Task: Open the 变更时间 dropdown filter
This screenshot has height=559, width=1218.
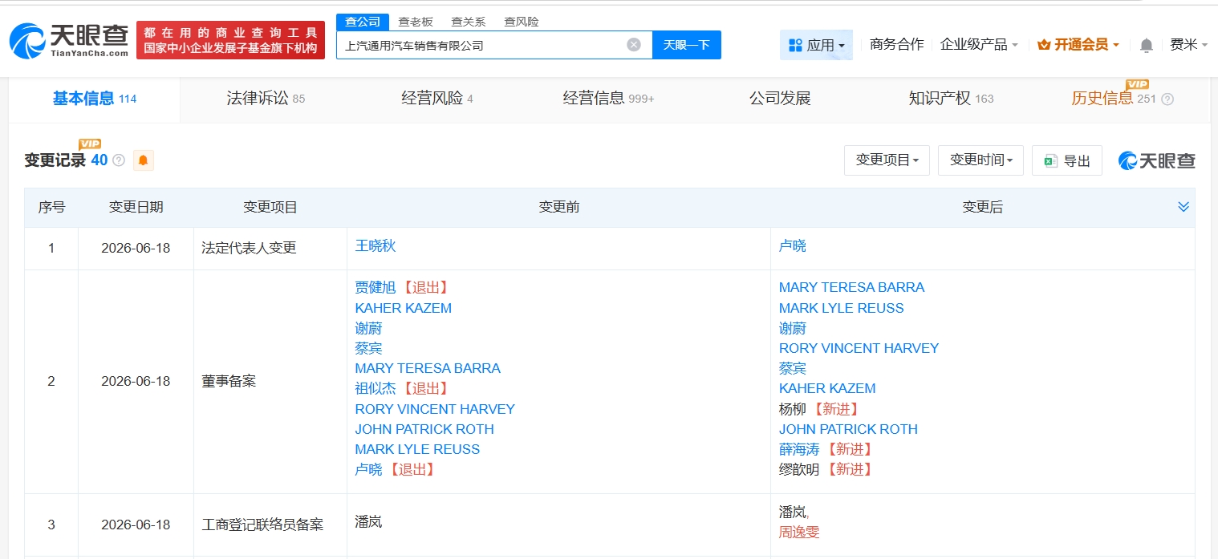Action: (981, 160)
